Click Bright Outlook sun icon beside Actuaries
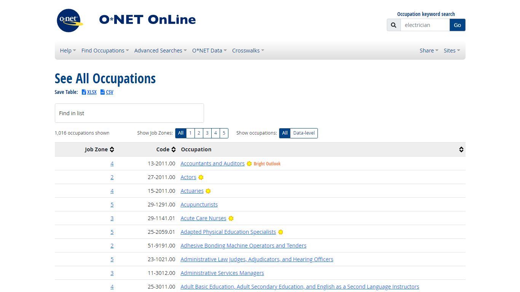 point(208,191)
